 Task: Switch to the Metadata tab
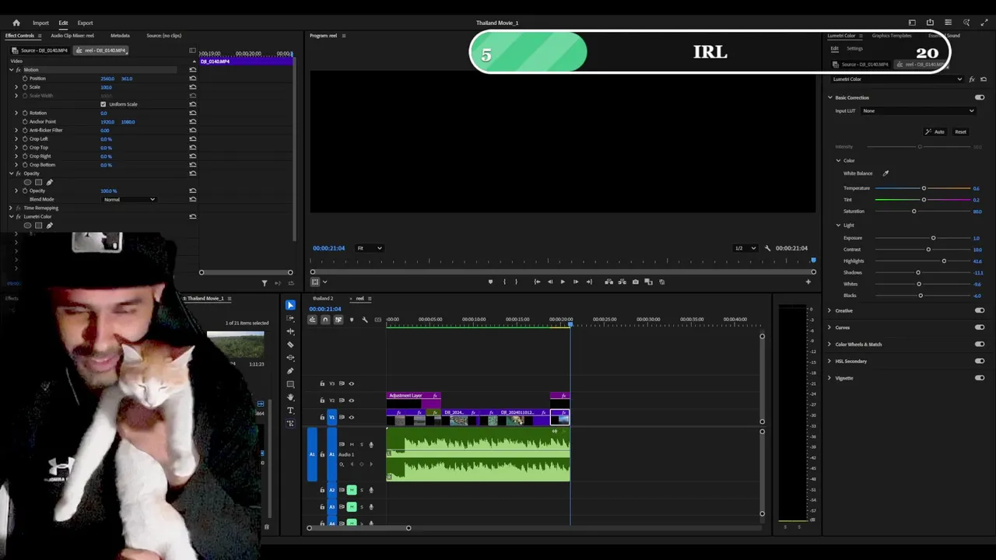click(120, 36)
